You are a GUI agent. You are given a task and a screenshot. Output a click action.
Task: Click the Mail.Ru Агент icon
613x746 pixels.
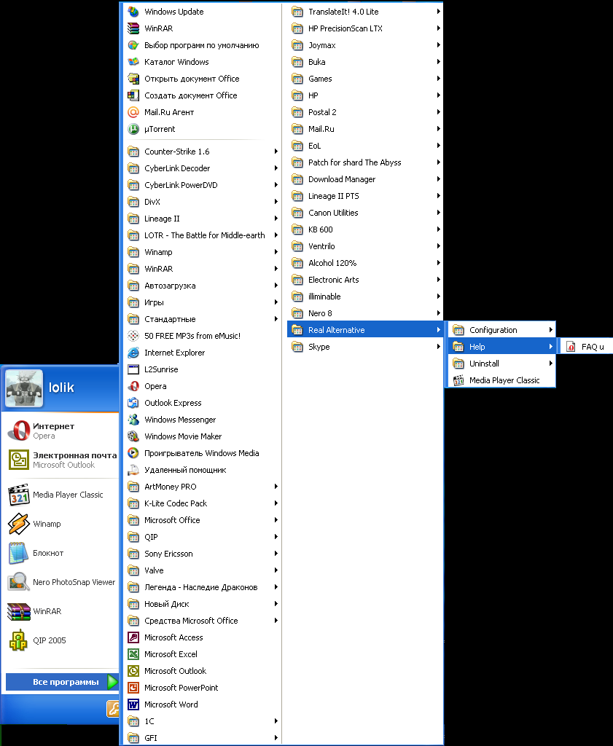tap(133, 112)
